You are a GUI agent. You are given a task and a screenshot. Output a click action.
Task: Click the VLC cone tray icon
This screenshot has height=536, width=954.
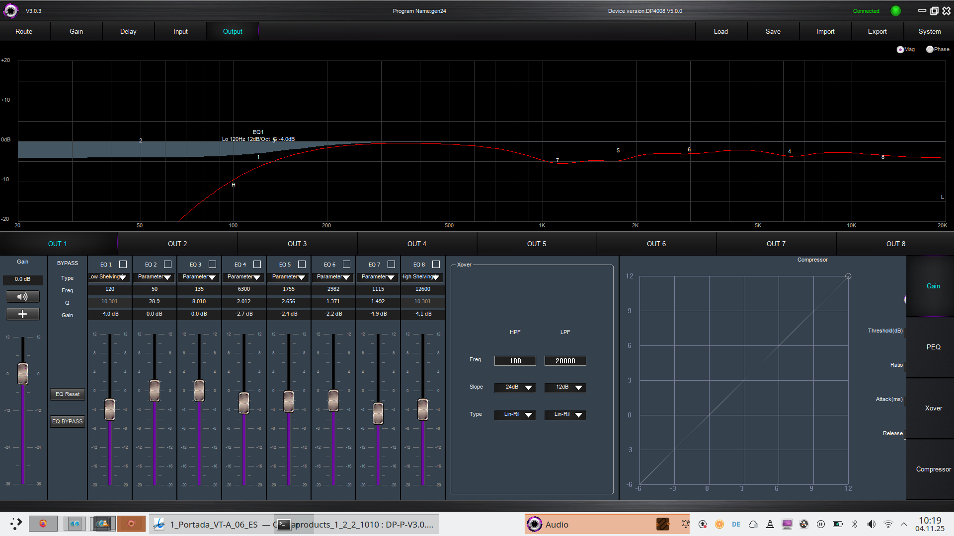coord(770,524)
